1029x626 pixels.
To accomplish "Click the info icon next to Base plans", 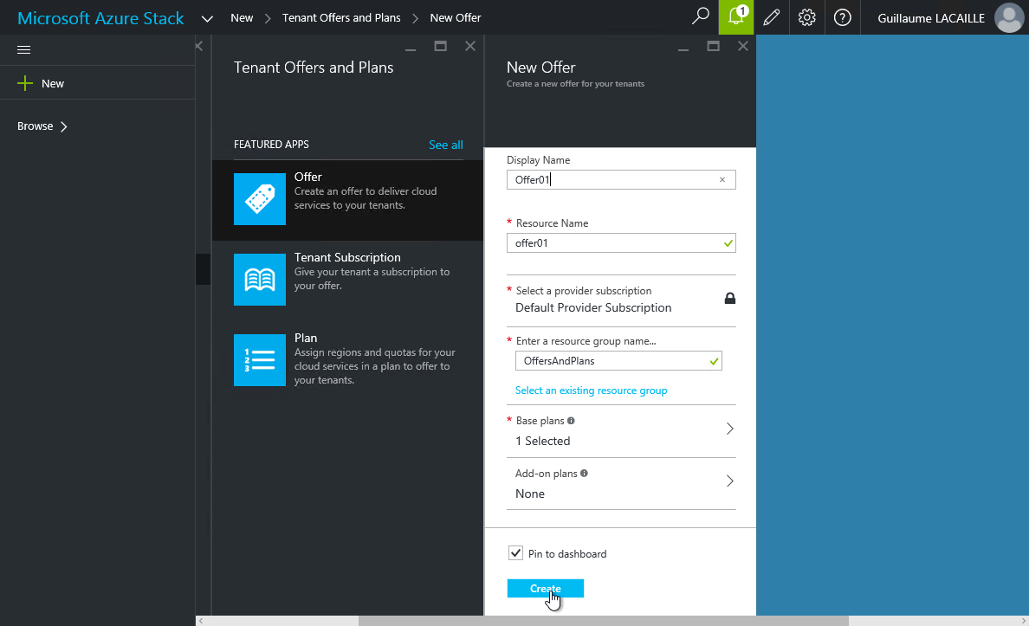I will 571,421.
